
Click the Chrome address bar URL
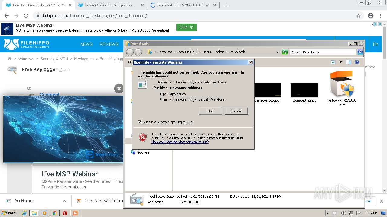[95, 16]
